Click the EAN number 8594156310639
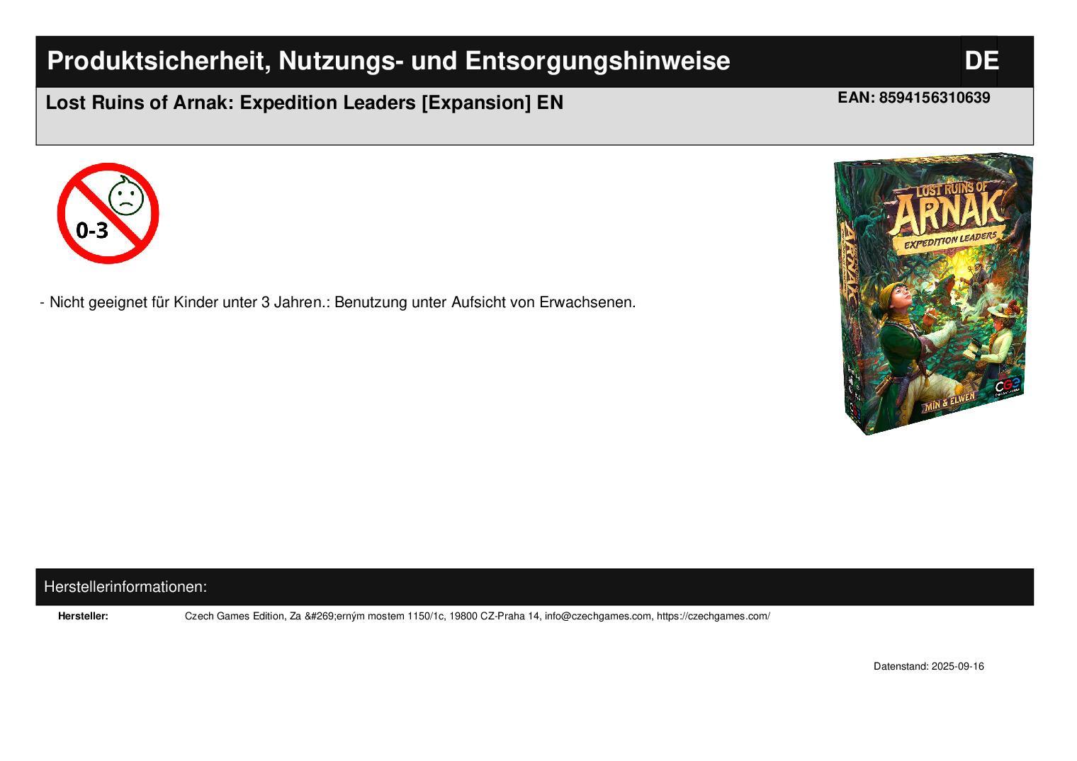The image size is (1077, 761). click(x=934, y=98)
